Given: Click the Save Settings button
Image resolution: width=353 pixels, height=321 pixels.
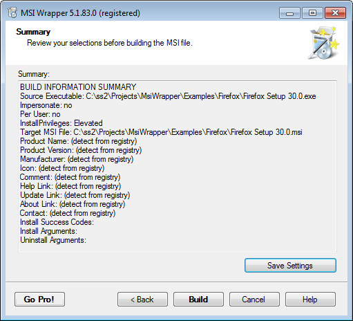Looking at the screenshot, I should point(290,266).
